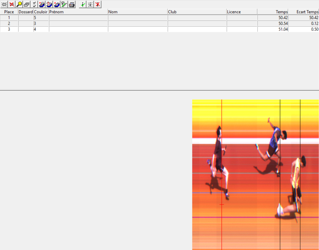319x250 pixels.
Task: Click lane 3 cell in second place row
Action: [41, 23]
